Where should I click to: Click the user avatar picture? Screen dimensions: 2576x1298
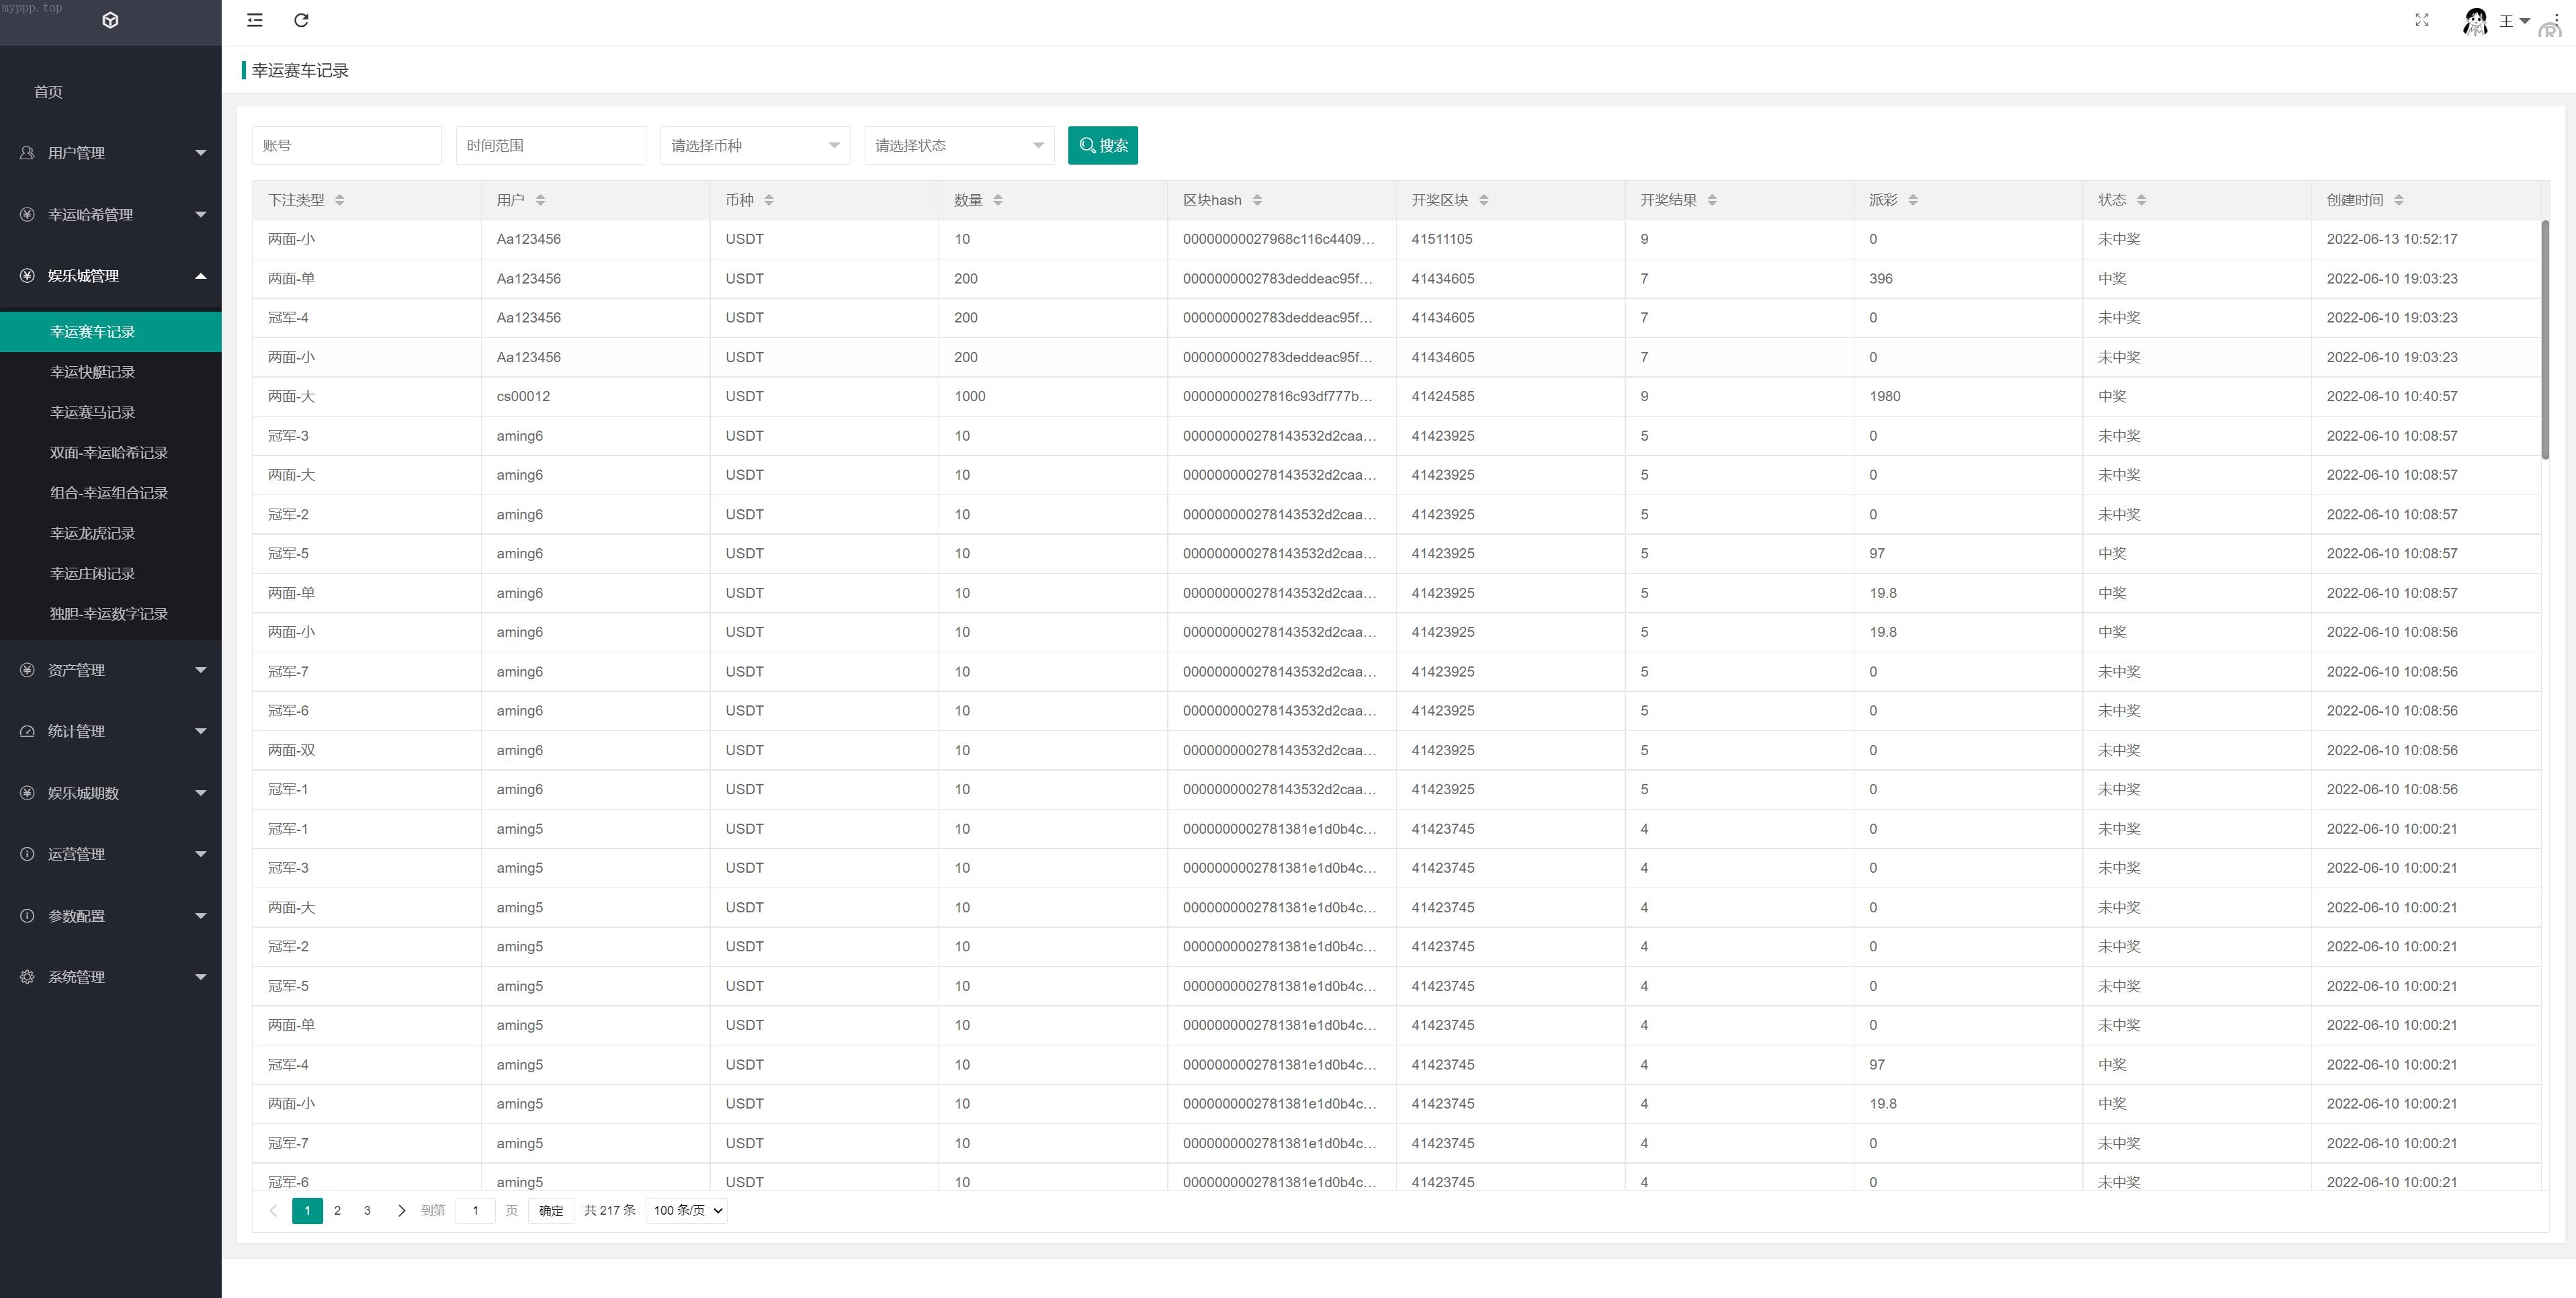click(x=2475, y=21)
